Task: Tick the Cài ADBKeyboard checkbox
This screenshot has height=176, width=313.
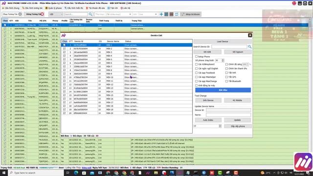Action: pos(197,64)
